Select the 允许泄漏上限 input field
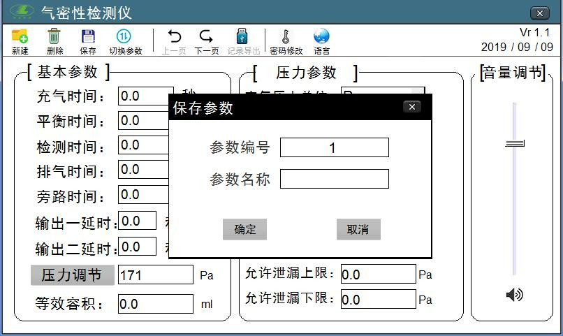The image size is (563, 336). coord(378,275)
